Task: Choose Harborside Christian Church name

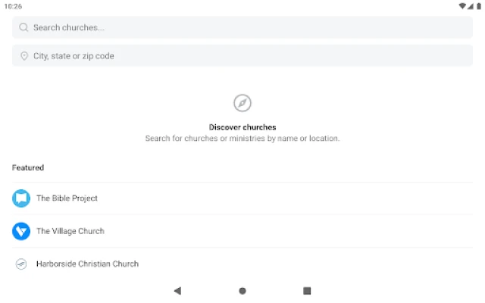Action: pyautogui.click(x=87, y=264)
